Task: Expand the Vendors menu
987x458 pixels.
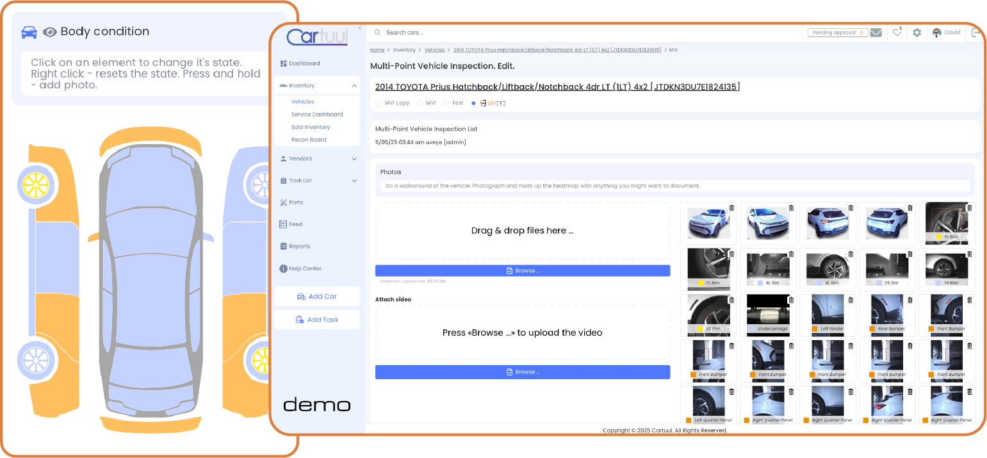Action: point(354,159)
